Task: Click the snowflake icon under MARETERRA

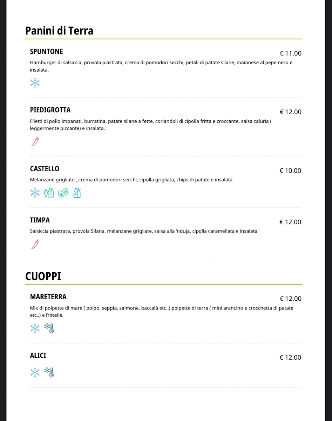Action: (x=35, y=328)
